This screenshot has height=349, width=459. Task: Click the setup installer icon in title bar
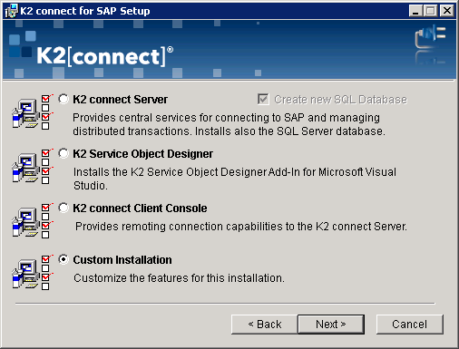point(11,11)
